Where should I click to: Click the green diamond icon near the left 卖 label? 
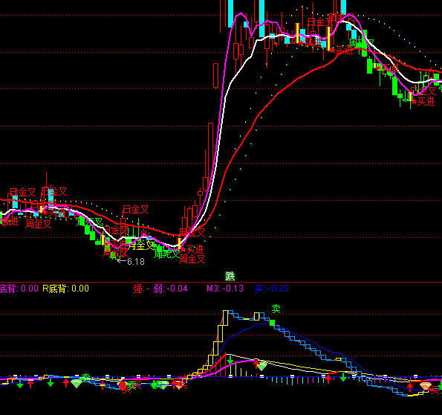[x=76, y=383]
